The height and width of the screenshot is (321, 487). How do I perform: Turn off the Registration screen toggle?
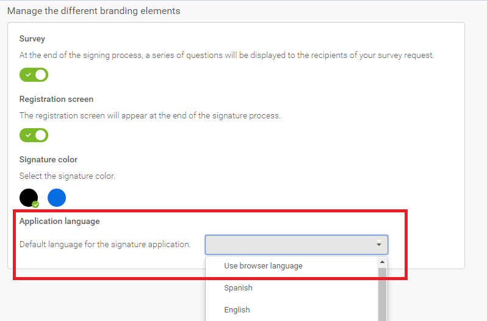34,135
